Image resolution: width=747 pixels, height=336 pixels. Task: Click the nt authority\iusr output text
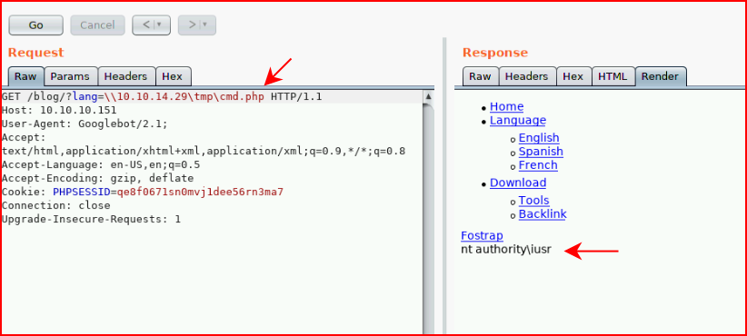[x=506, y=250]
